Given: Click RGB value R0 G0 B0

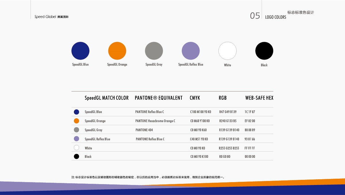Looking at the screenshot, I should tap(225, 157).
